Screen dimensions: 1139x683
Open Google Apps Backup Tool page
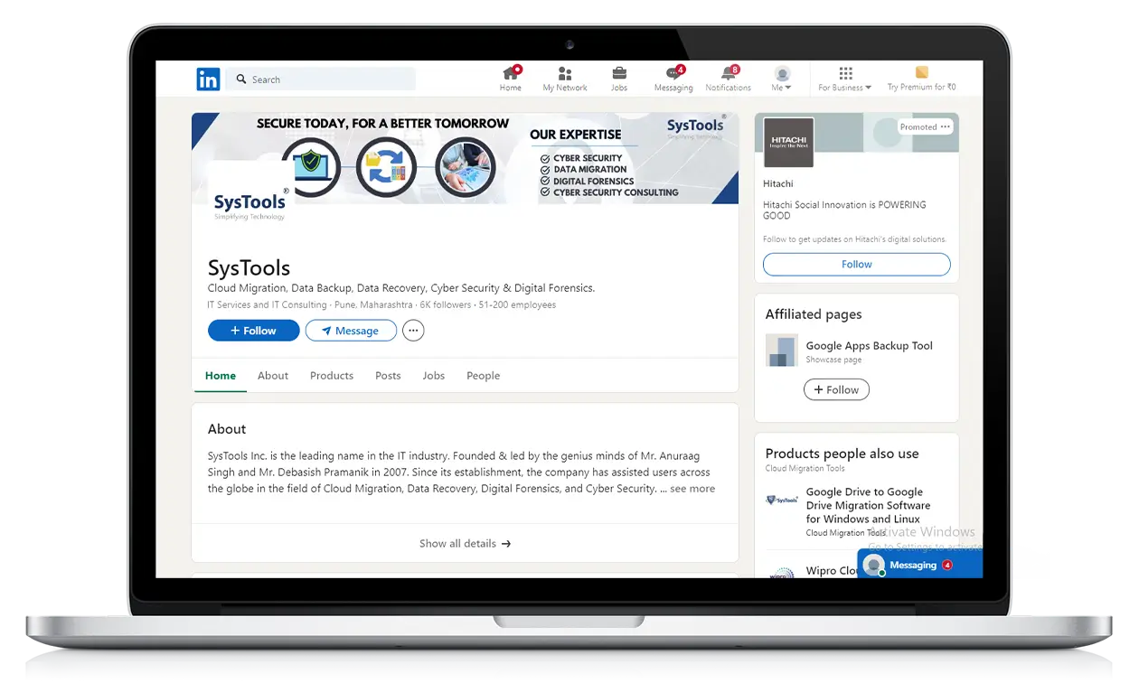870,346
